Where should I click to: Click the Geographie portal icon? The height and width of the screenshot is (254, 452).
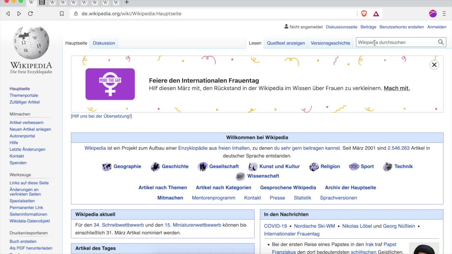tap(107, 167)
